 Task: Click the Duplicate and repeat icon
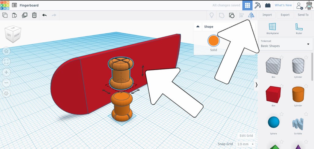[25, 15]
